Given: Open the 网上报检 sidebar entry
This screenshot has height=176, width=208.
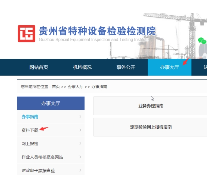Looking at the screenshot, I should pyautogui.click(x=30, y=144).
